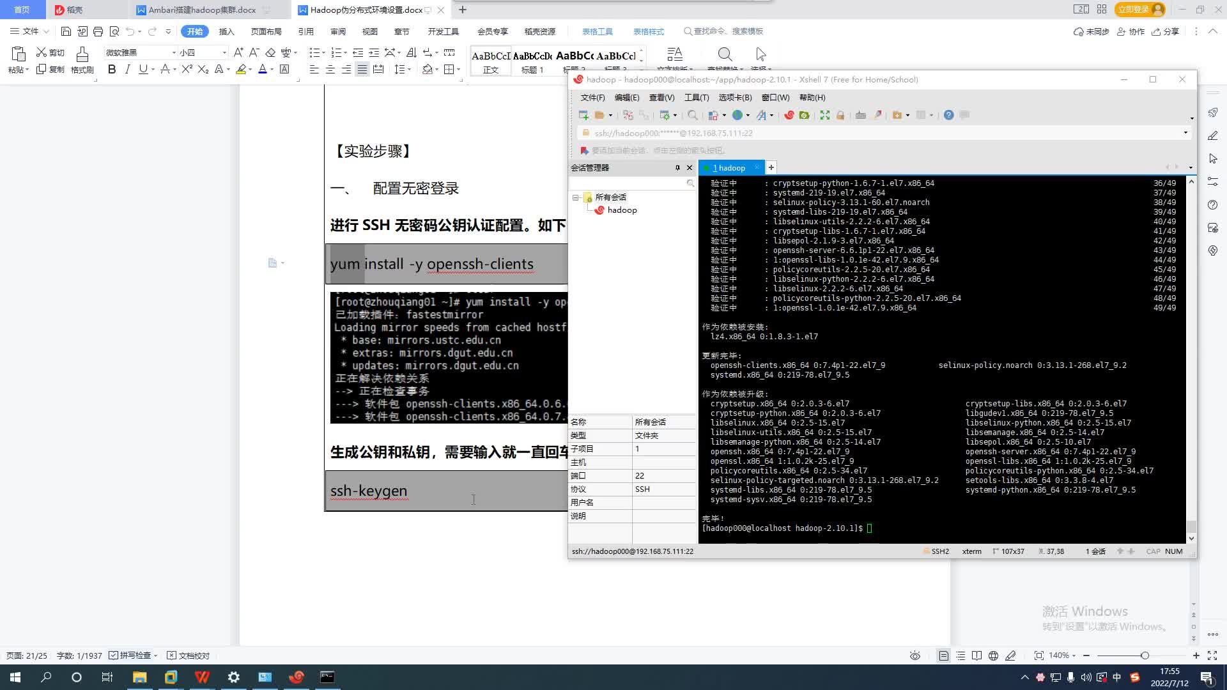Click the superscript X² icon
The height and width of the screenshot is (690, 1227).
(187, 69)
